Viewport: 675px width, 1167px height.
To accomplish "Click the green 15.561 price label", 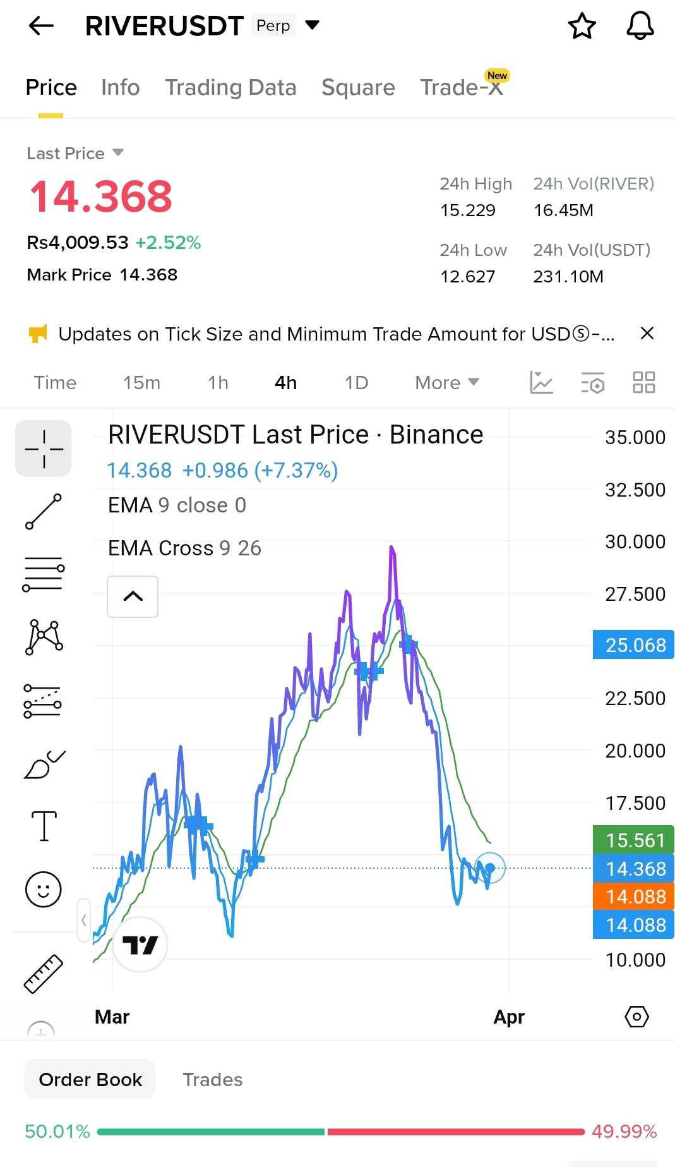I will 633,840.
